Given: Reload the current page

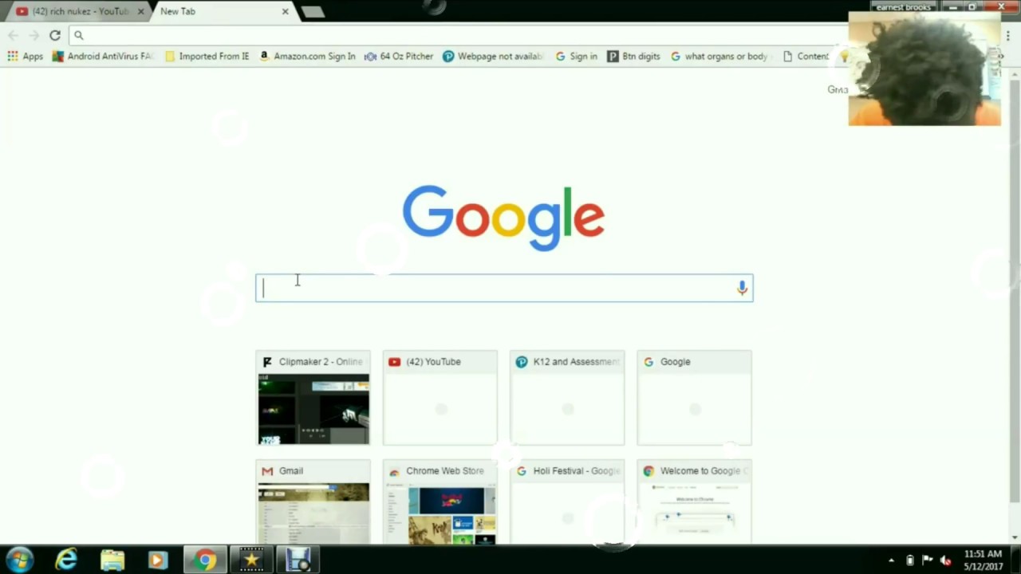Looking at the screenshot, I should pos(55,35).
